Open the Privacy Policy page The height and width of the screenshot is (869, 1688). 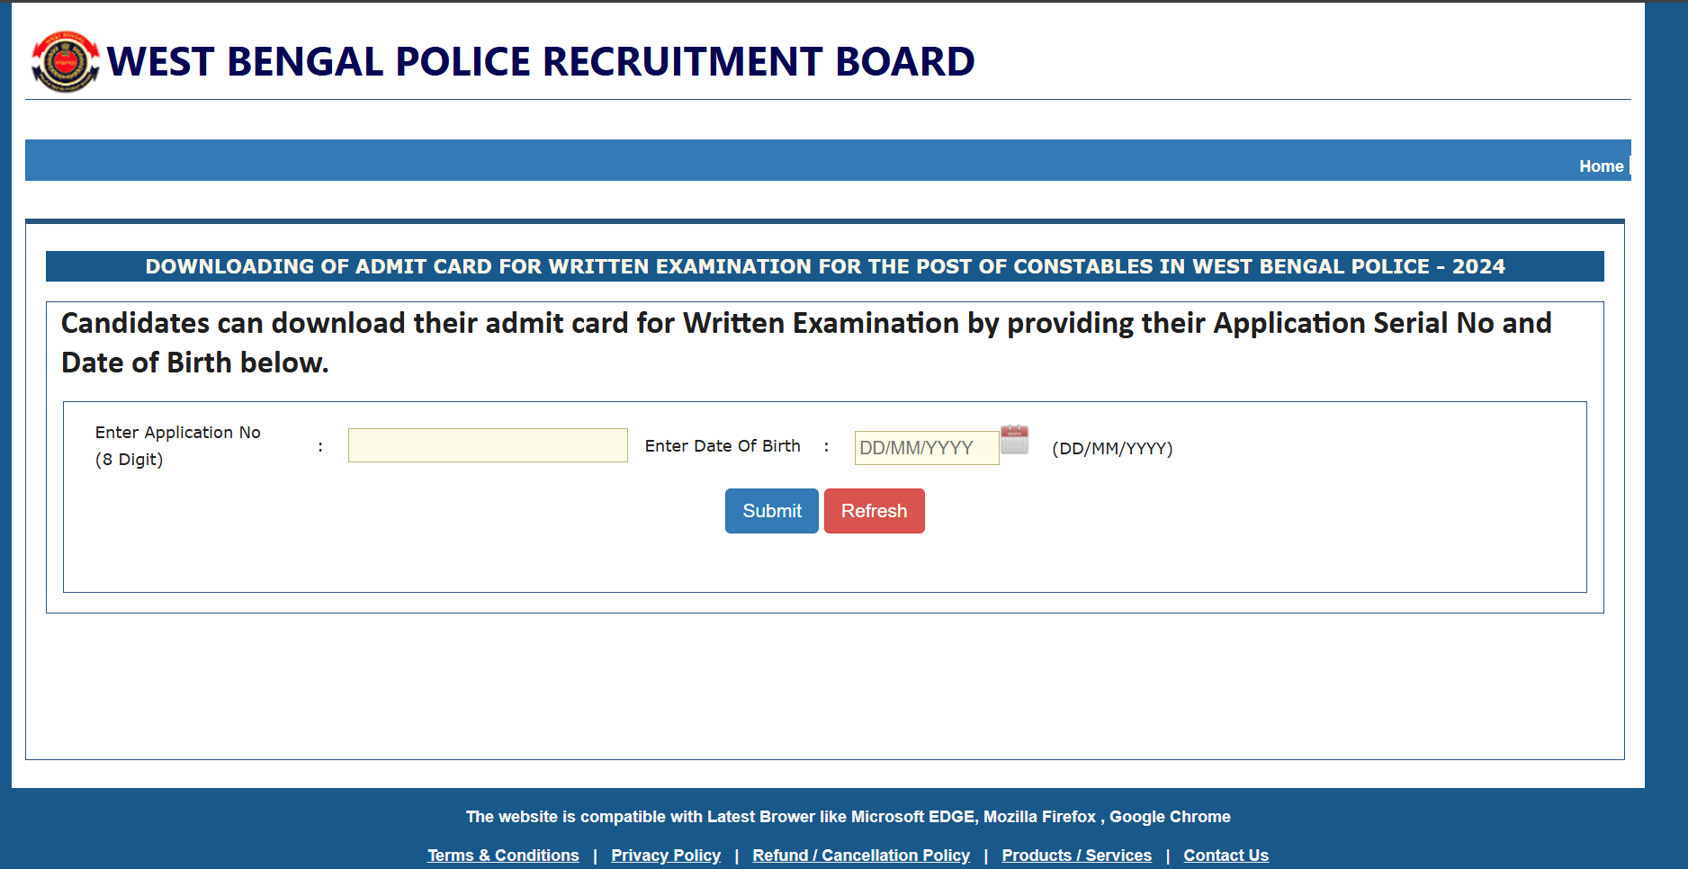[665, 855]
